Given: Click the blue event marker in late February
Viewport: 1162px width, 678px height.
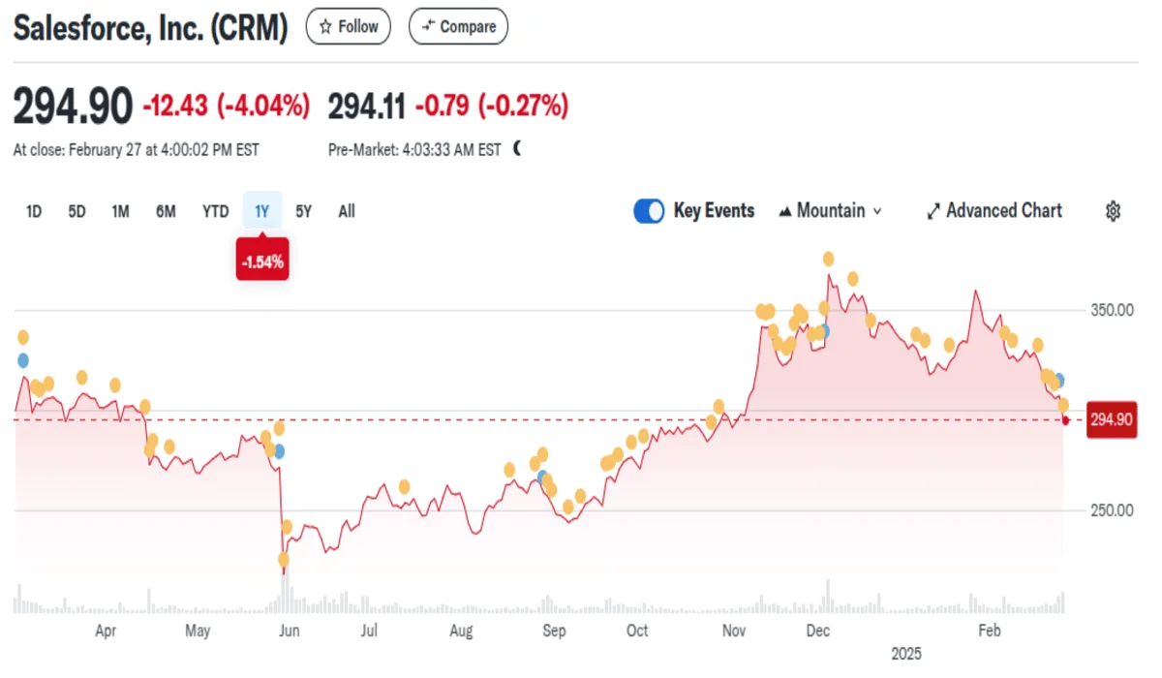Looking at the screenshot, I should 1059,381.
